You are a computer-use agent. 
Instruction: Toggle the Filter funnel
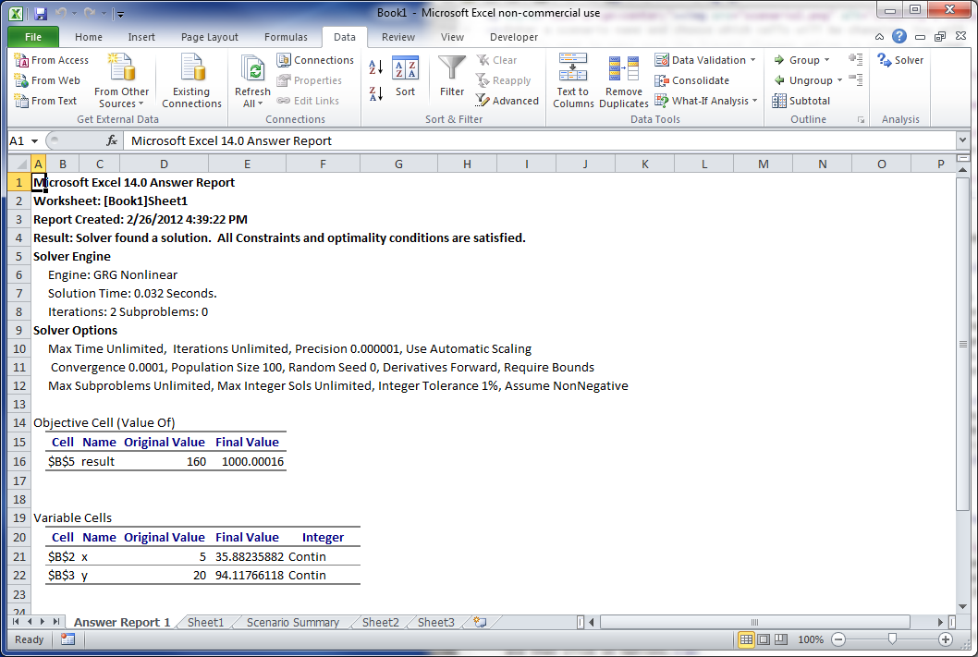452,76
